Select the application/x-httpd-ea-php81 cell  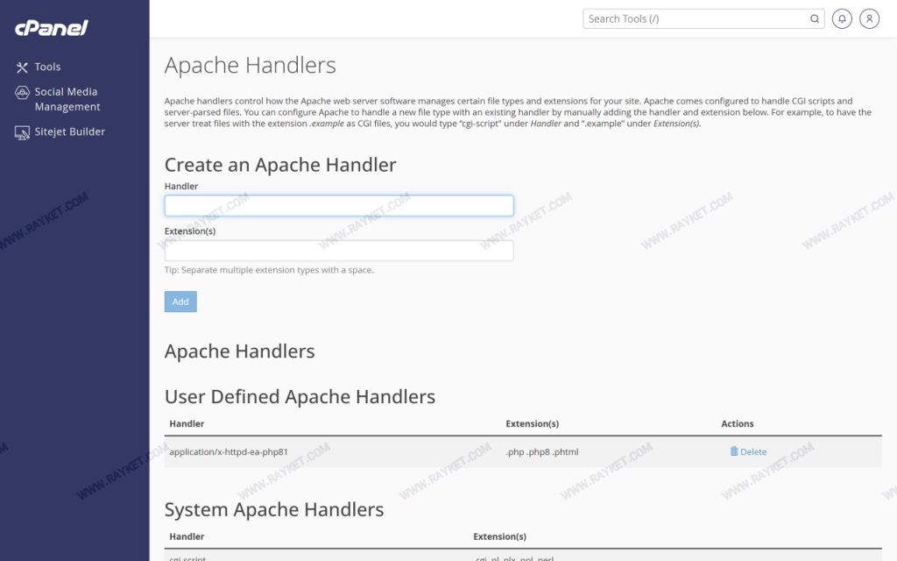click(229, 451)
